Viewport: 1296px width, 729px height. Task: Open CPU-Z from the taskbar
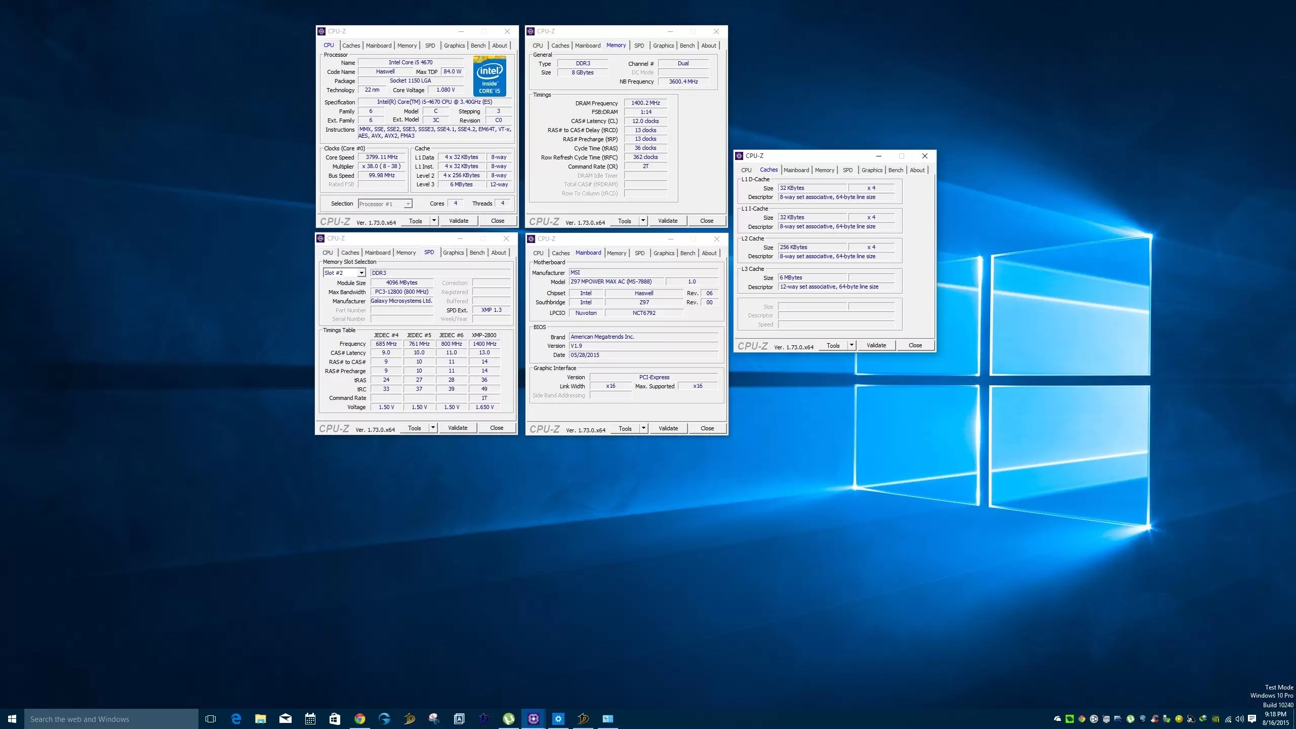tap(532, 719)
